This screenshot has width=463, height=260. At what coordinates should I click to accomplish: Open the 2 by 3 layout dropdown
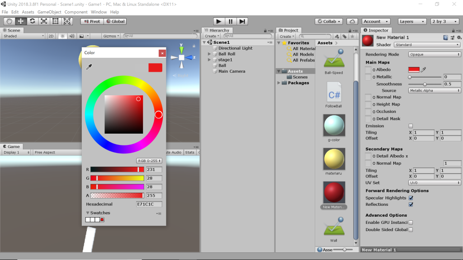click(x=445, y=21)
